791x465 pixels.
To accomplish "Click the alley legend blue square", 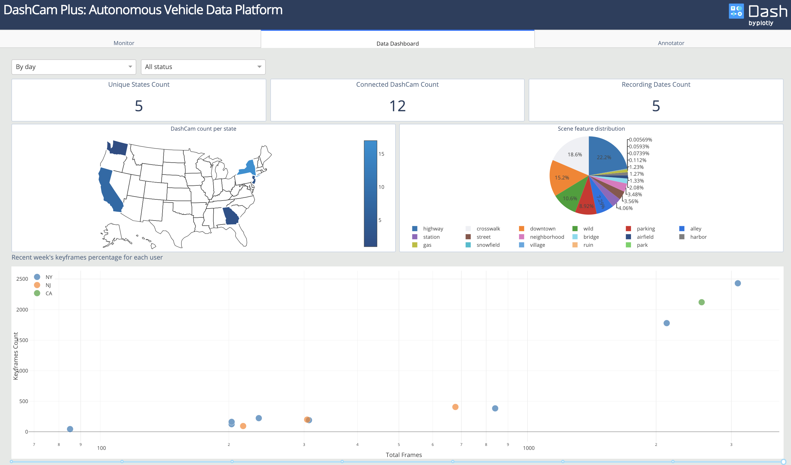I will 682,229.
